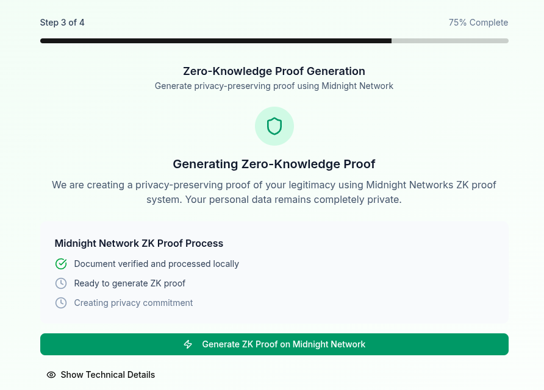Click the green checkmark beside Document verified
The height and width of the screenshot is (390, 544).
pos(61,264)
